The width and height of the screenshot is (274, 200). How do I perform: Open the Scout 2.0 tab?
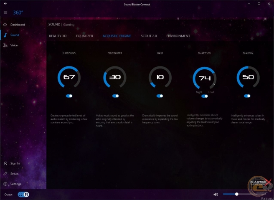[149, 36]
